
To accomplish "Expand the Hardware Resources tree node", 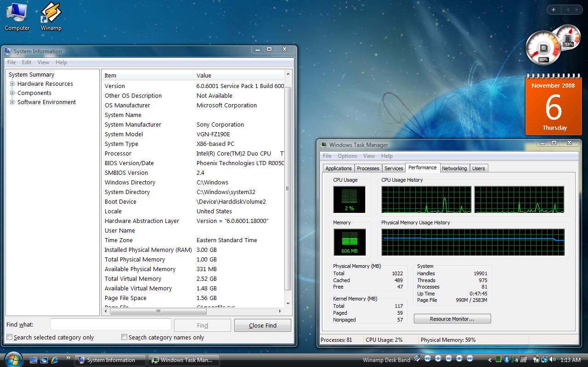I will click(x=12, y=84).
